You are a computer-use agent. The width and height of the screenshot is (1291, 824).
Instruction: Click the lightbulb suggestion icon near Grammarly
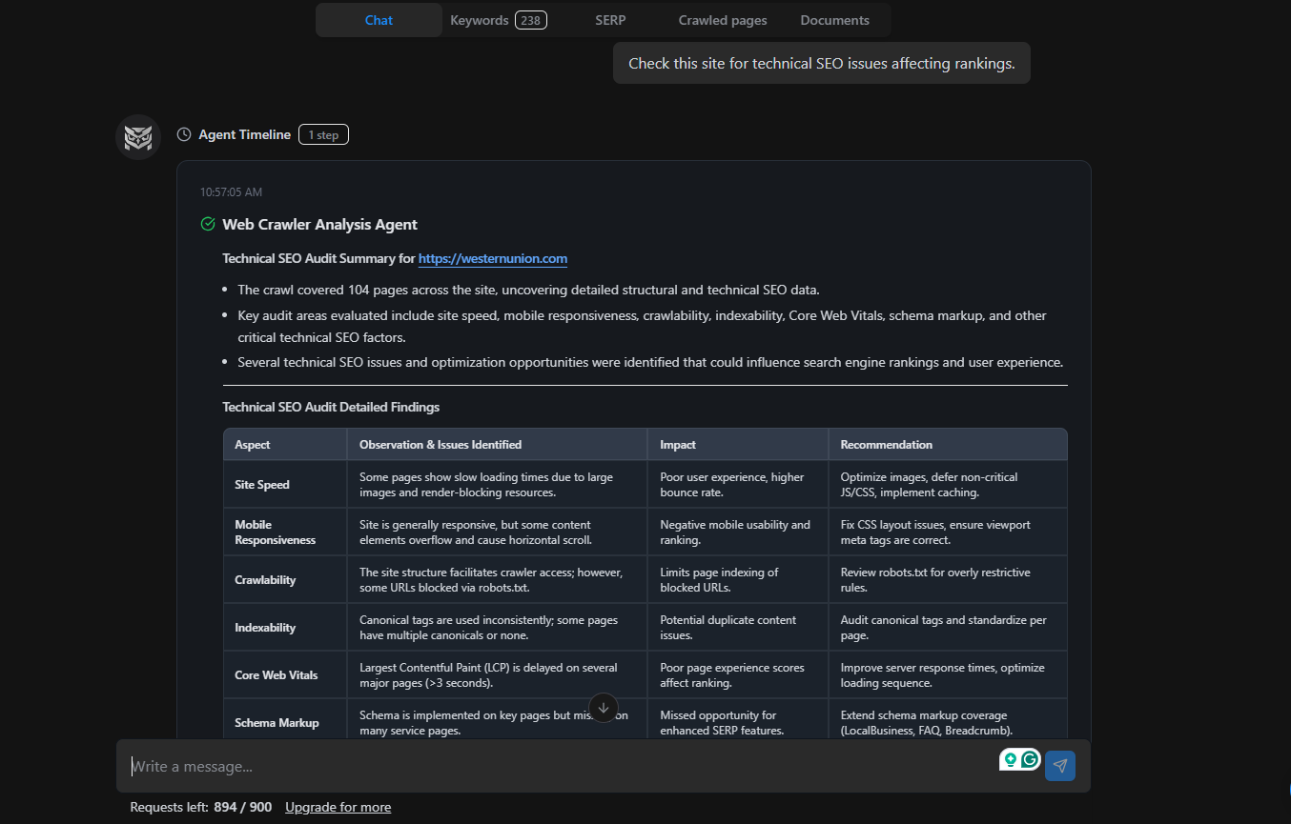point(1010,759)
